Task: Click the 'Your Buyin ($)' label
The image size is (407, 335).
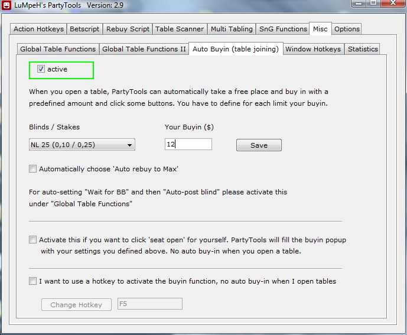Action: tap(189, 127)
